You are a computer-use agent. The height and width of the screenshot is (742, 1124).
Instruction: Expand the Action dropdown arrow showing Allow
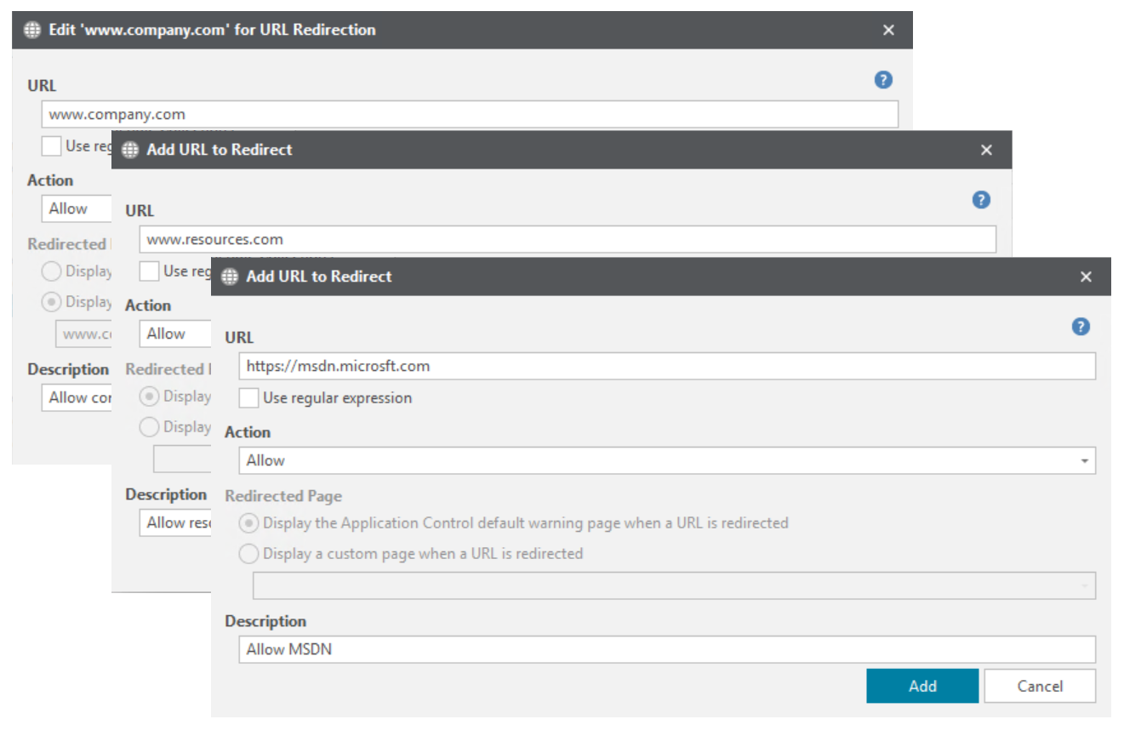pyautogui.click(x=1084, y=461)
